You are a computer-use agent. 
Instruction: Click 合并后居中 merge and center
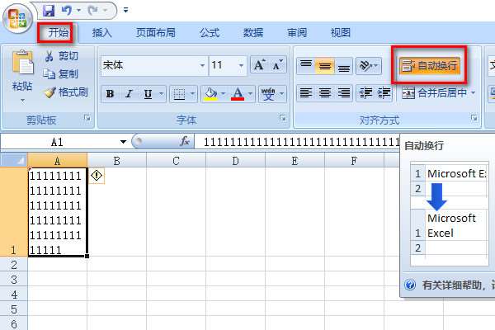click(435, 93)
